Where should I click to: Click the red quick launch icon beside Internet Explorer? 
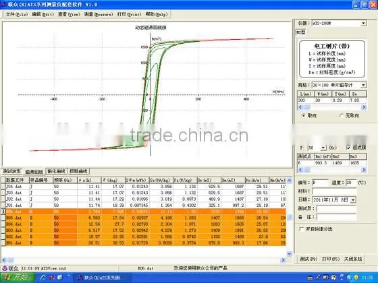(52, 278)
